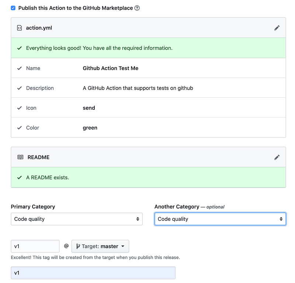
Task: Click the 'Color' row label
Action: pos(32,128)
